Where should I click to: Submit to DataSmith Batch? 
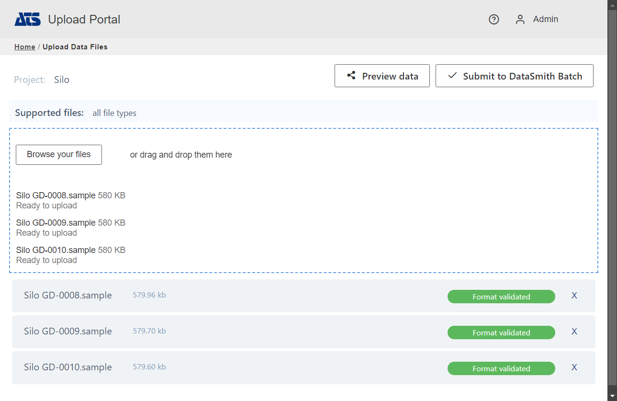pos(514,76)
